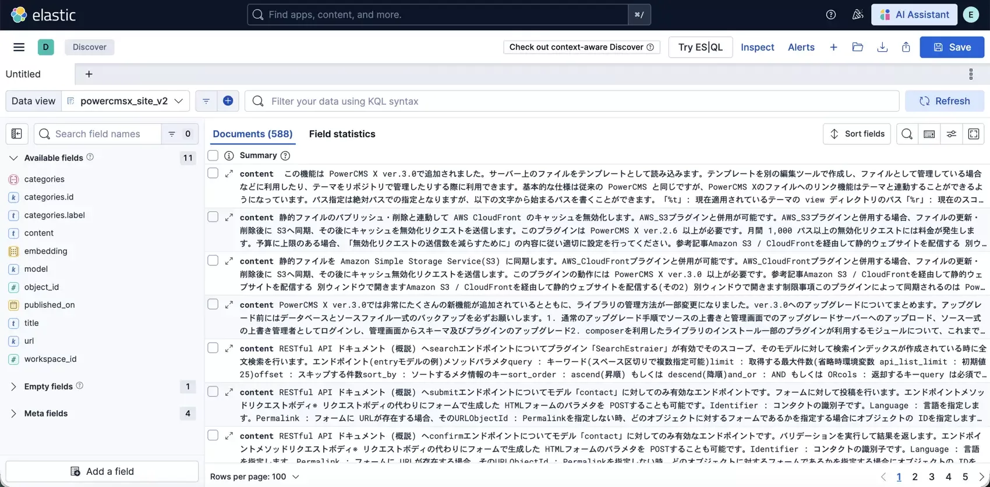Viewport: 990px width, 487px height.
Task: Click the Save button
Action: pos(952,47)
